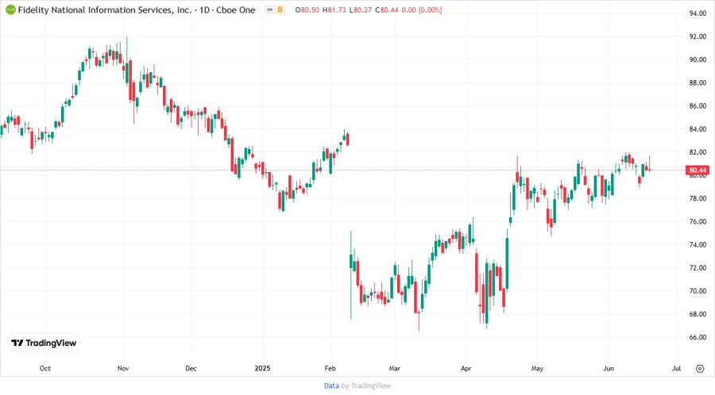Screen dimensions: 715x395
Task: Click the 90.00 price axis label
Action: tap(698, 59)
